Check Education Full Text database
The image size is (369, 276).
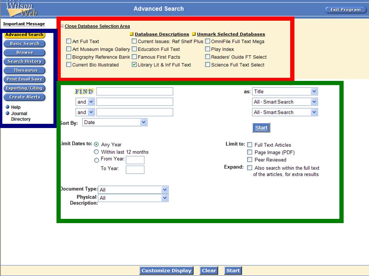click(x=134, y=49)
